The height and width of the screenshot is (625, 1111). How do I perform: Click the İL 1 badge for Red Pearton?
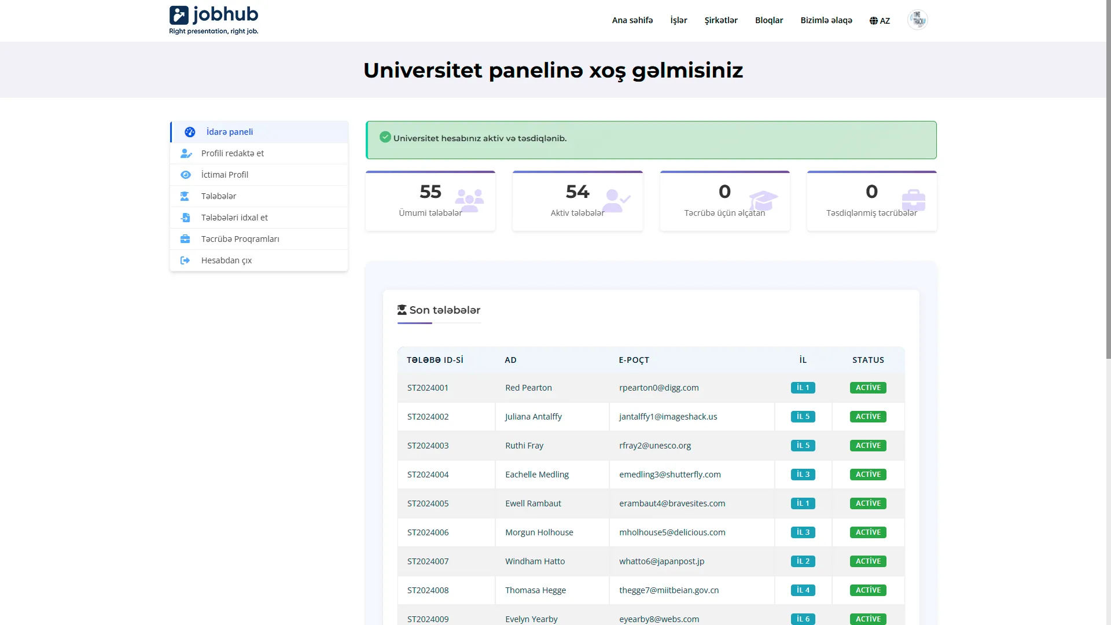click(x=803, y=388)
